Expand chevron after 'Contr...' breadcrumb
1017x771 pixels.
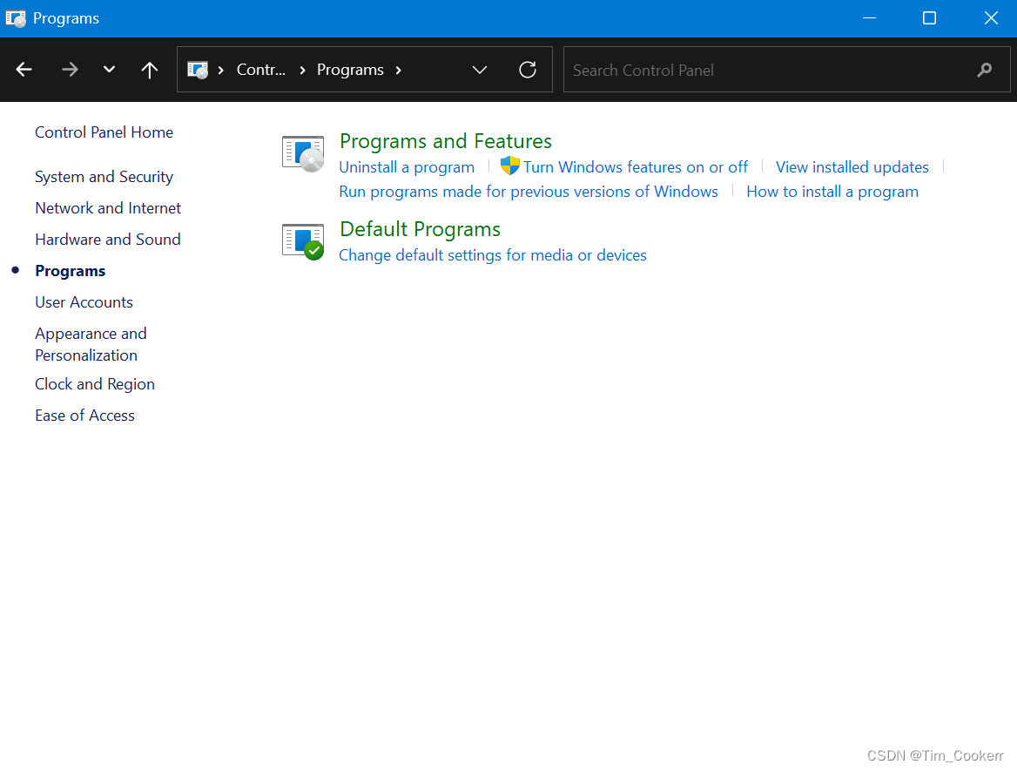tap(302, 70)
